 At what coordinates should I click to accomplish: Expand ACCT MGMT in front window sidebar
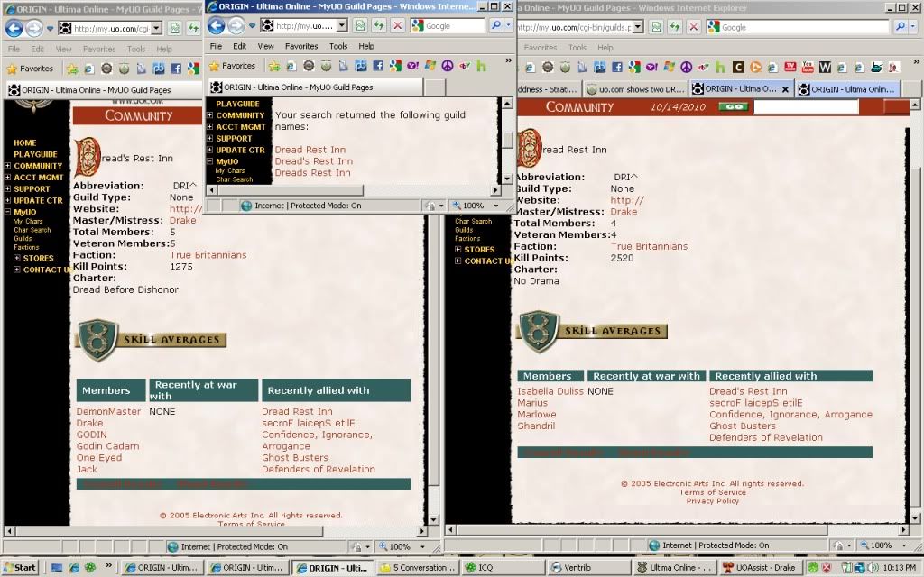tap(209, 126)
